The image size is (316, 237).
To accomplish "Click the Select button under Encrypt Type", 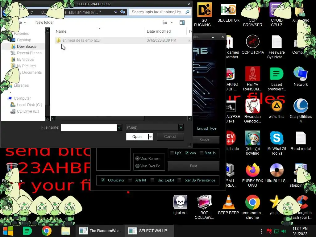I will click(x=204, y=140).
